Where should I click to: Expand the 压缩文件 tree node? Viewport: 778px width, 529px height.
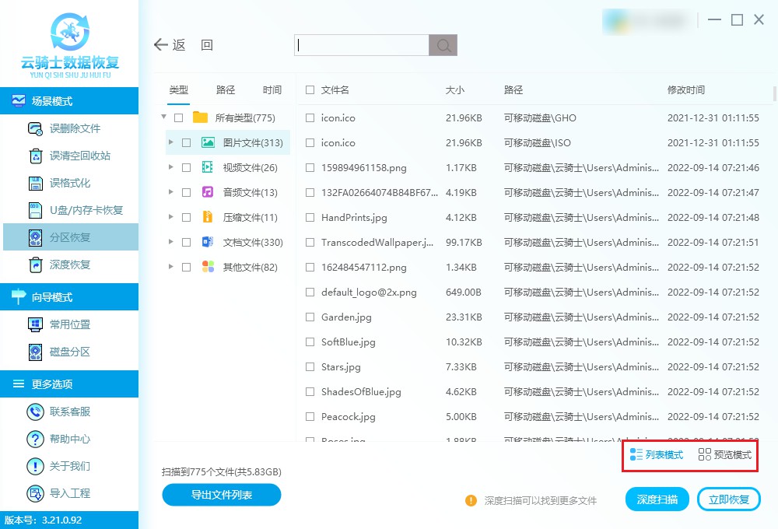tap(170, 217)
